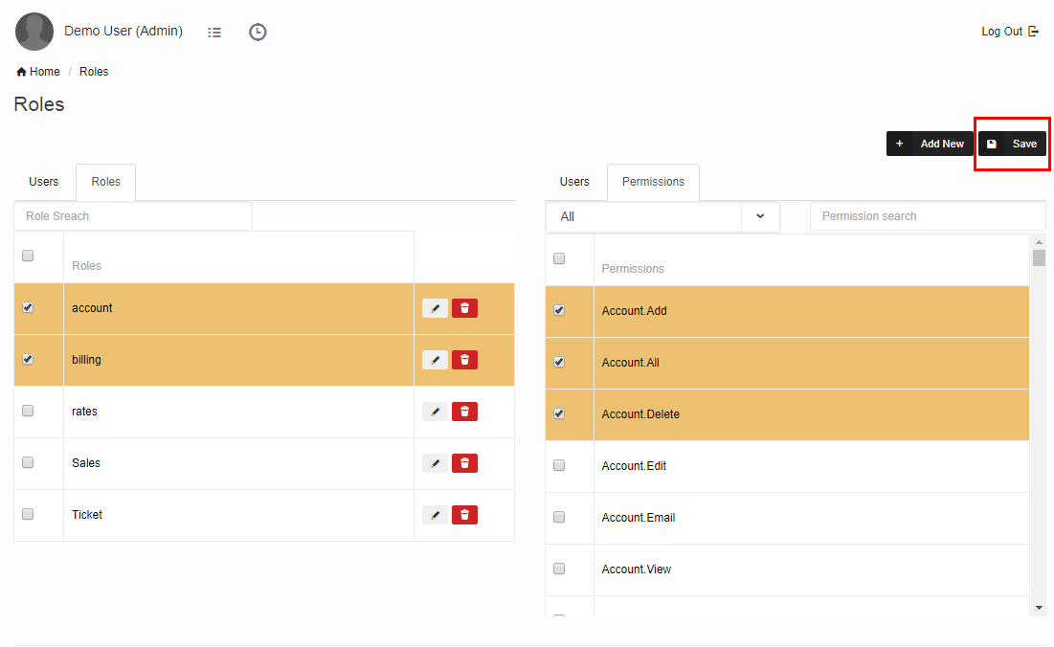The image size is (1054, 647).
Task: Enable the Account.Edit permission checkbox
Action: click(559, 465)
